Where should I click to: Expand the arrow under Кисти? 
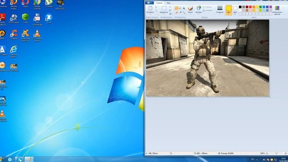click(190, 14)
